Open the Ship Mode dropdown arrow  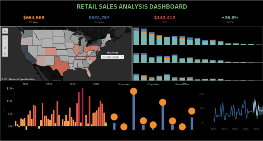tap(122, 57)
